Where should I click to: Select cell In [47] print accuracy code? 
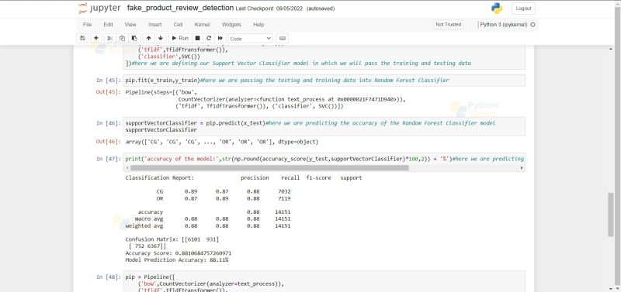[324, 159]
